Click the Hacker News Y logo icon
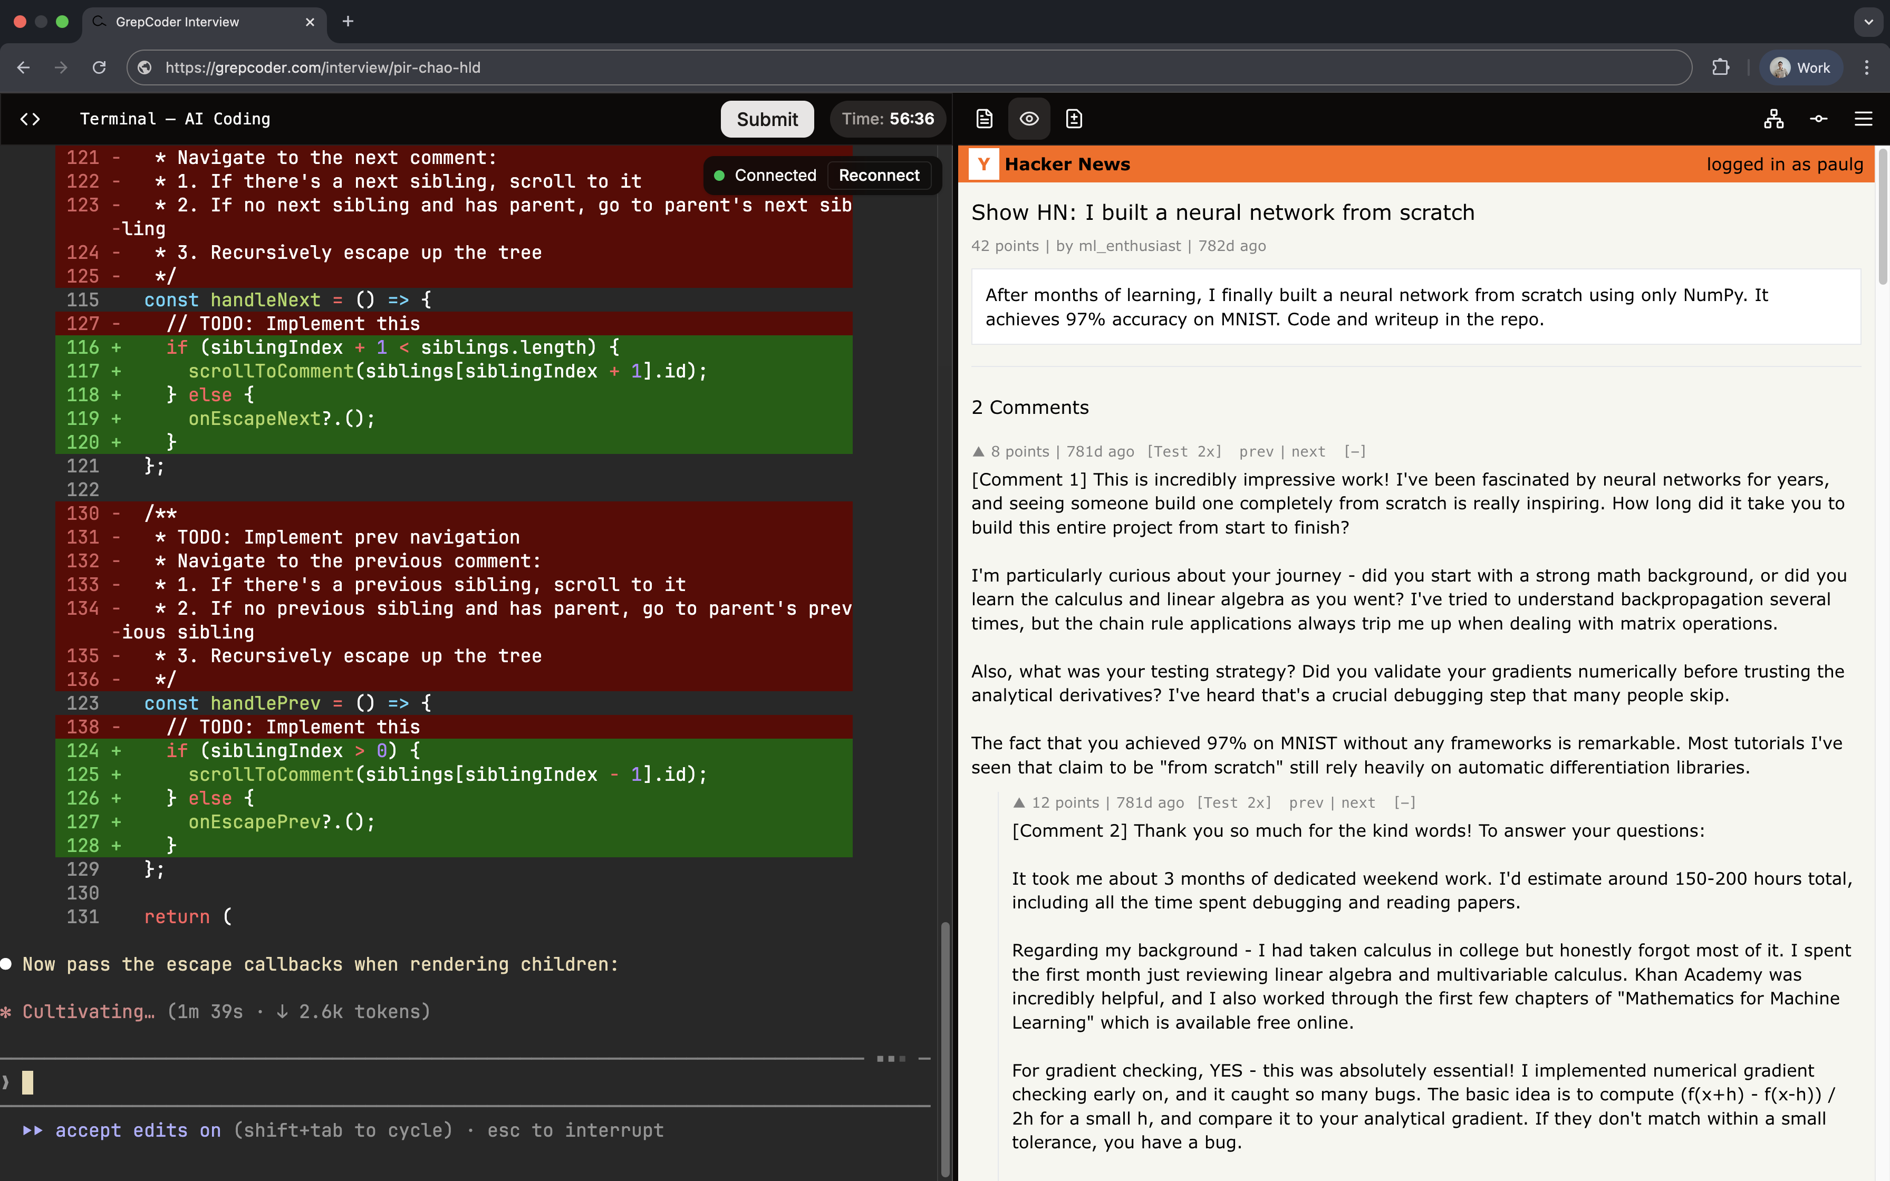 (984, 164)
